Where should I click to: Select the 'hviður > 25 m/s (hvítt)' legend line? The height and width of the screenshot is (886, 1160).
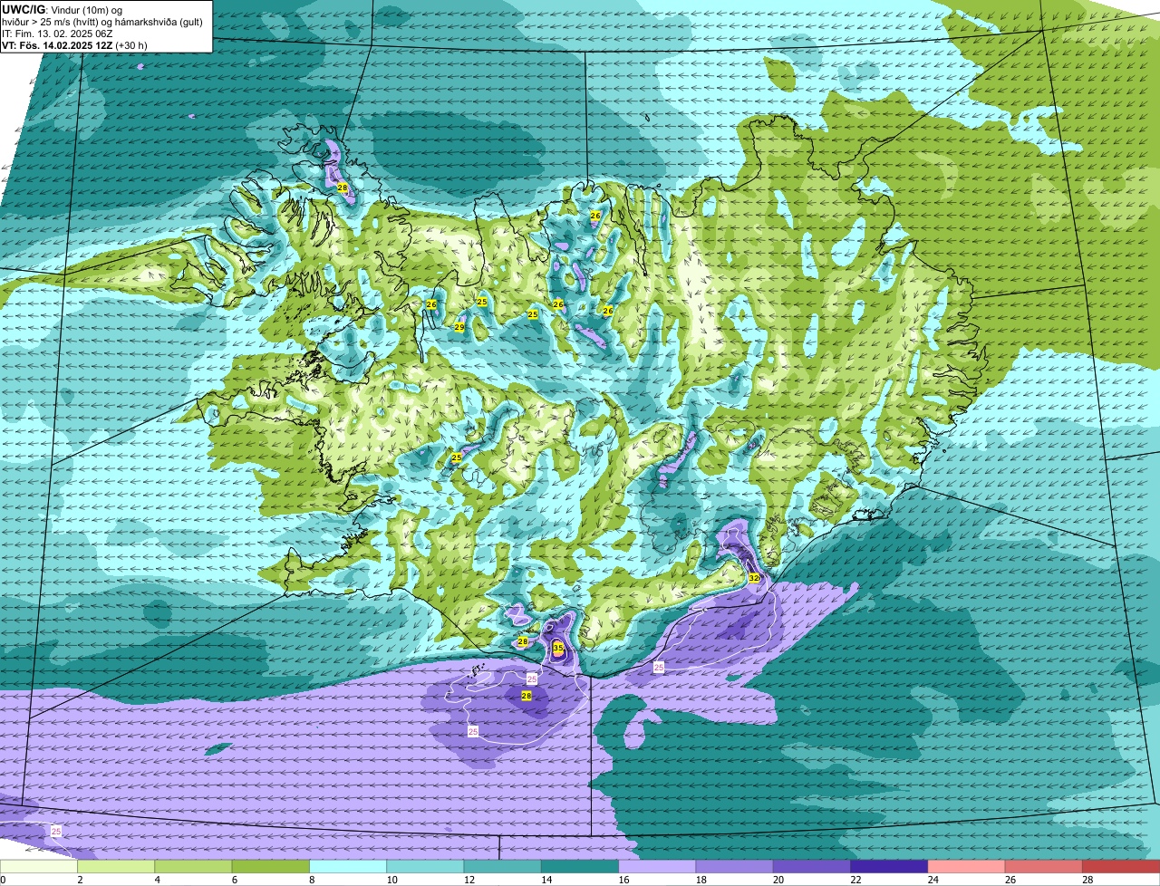52,22
